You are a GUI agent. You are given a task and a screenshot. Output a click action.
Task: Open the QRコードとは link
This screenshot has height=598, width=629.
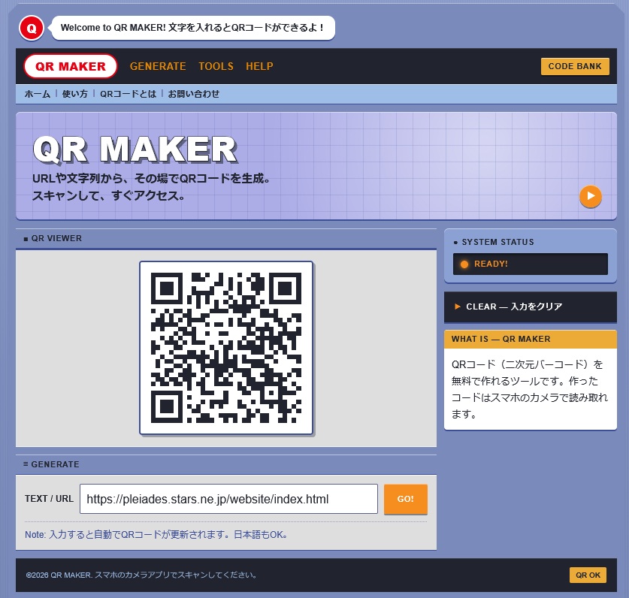(128, 94)
